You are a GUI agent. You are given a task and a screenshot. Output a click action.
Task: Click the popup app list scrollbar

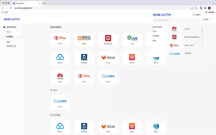202,29
